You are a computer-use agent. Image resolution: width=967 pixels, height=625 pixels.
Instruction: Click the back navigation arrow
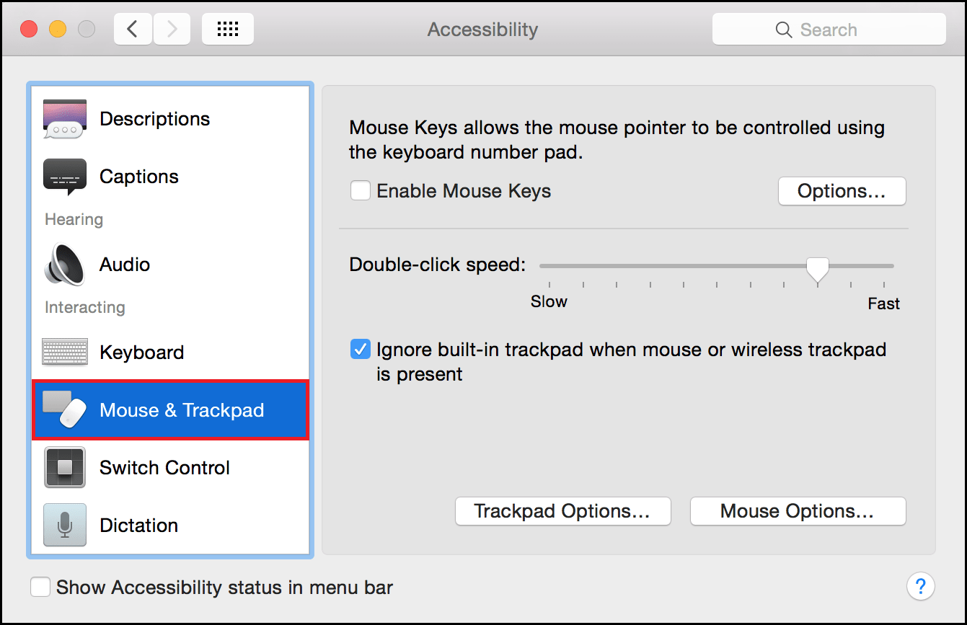(133, 29)
